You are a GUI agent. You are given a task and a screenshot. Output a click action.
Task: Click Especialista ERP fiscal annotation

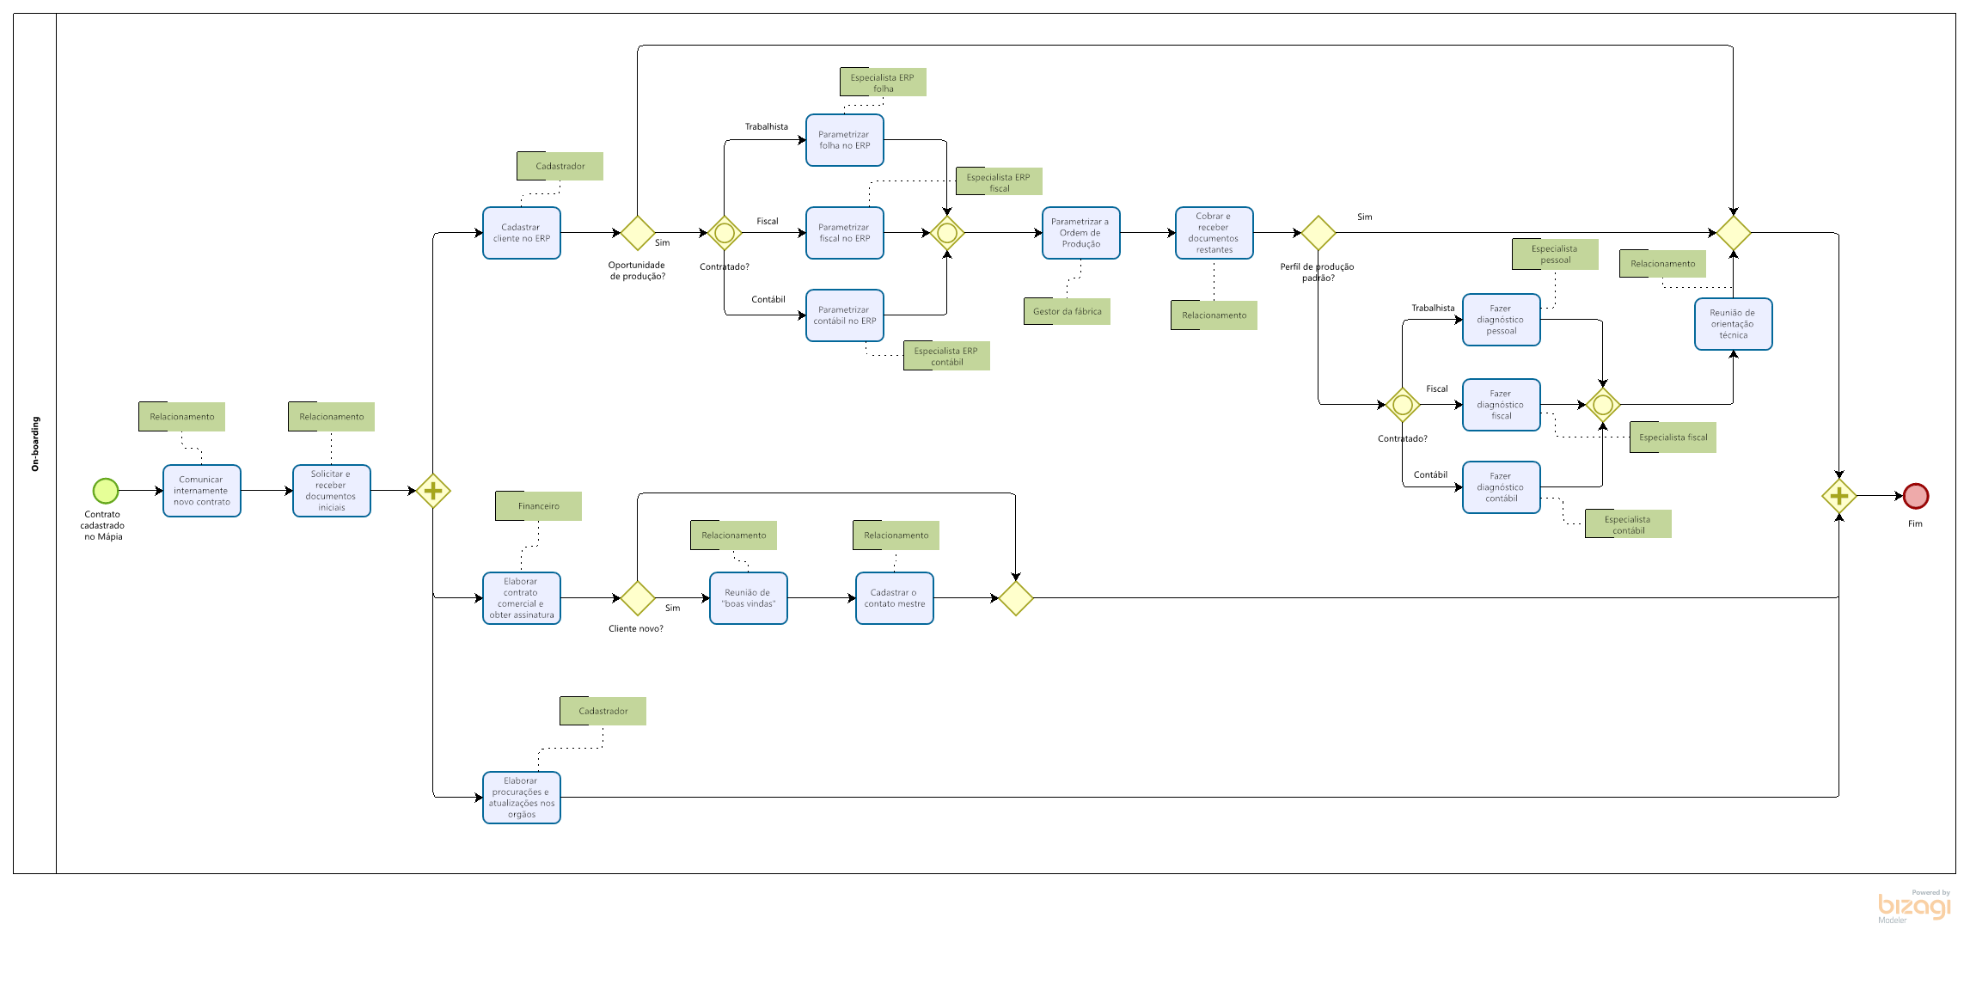click(x=1000, y=182)
